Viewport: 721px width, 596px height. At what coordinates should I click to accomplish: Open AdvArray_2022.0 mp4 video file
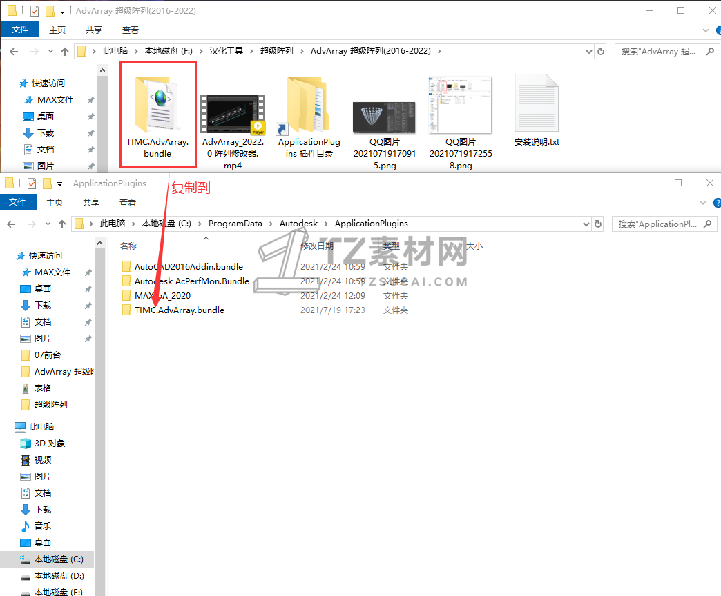click(233, 130)
